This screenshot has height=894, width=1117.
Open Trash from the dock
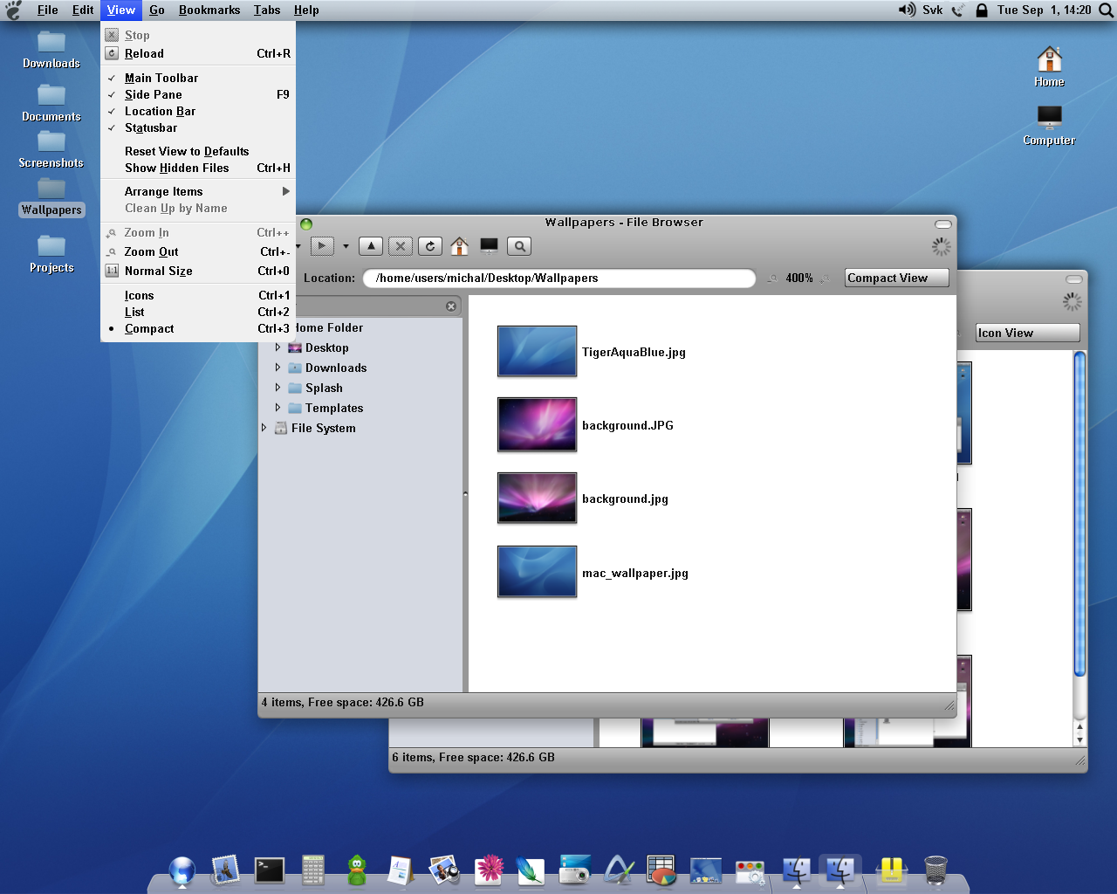[935, 870]
